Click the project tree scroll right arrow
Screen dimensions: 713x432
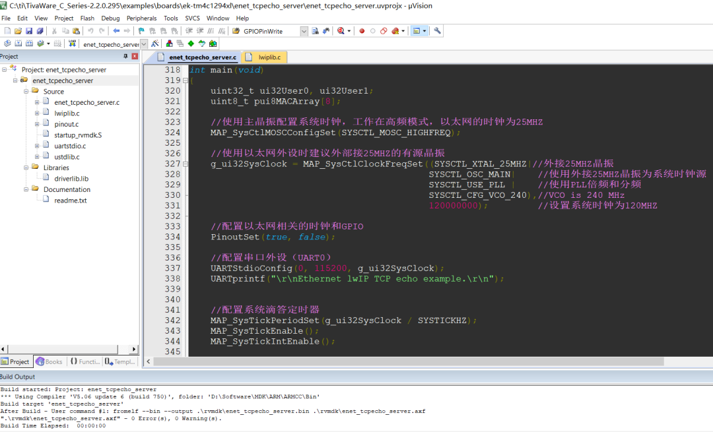[x=133, y=350]
